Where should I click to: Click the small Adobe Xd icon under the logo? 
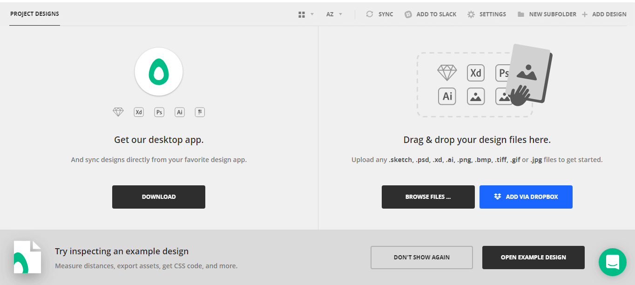point(139,112)
